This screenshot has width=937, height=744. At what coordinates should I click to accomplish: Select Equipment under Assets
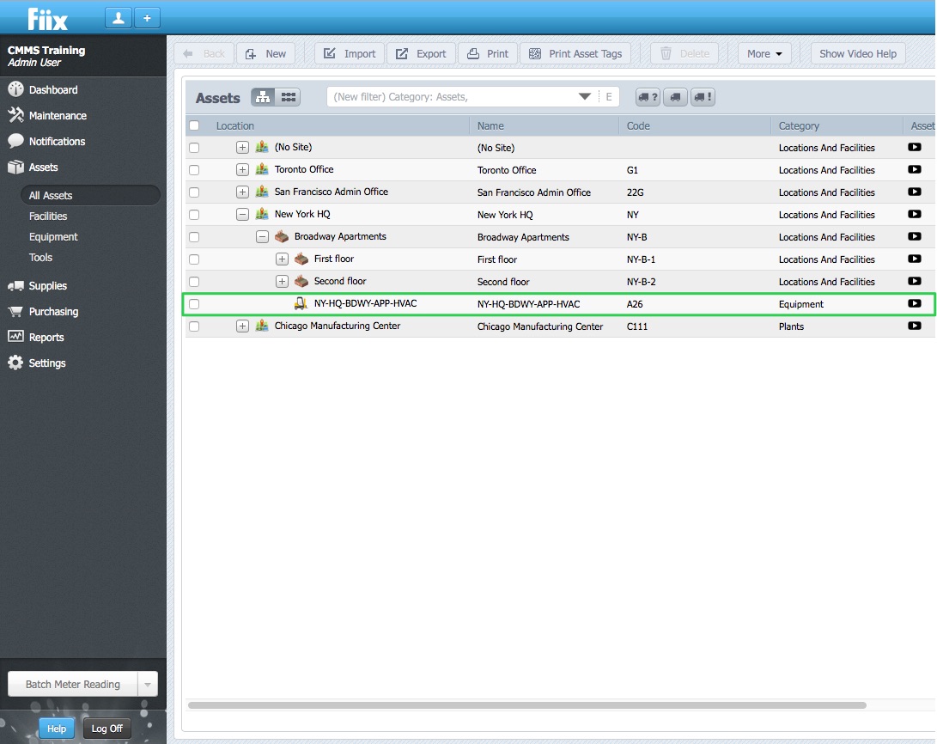53,236
